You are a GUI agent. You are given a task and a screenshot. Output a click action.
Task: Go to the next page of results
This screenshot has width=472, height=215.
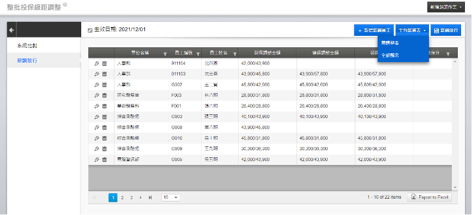tap(141, 198)
